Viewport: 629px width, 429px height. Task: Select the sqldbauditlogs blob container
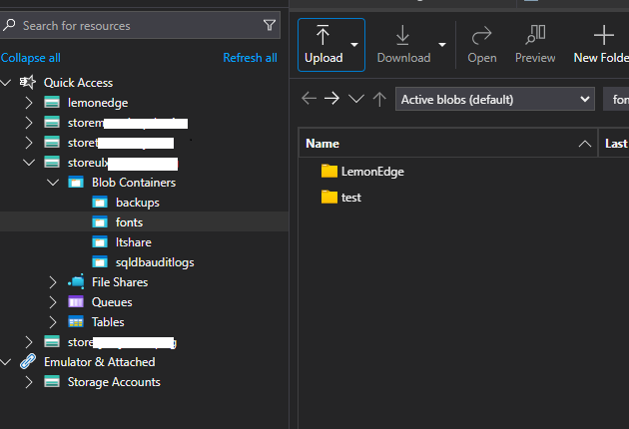[x=155, y=262]
